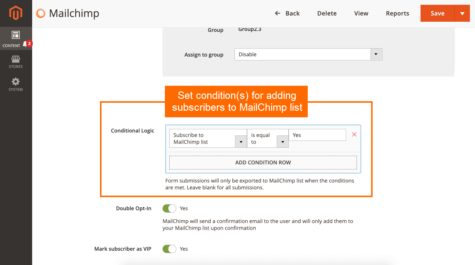Click the Assign to group label
Image resolution: width=475 pixels, height=265 pixels.
[x=204, y=55]
